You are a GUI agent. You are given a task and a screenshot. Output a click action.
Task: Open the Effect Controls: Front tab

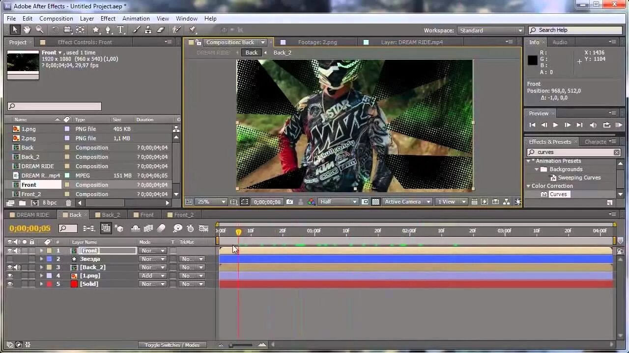coord(85,42)
